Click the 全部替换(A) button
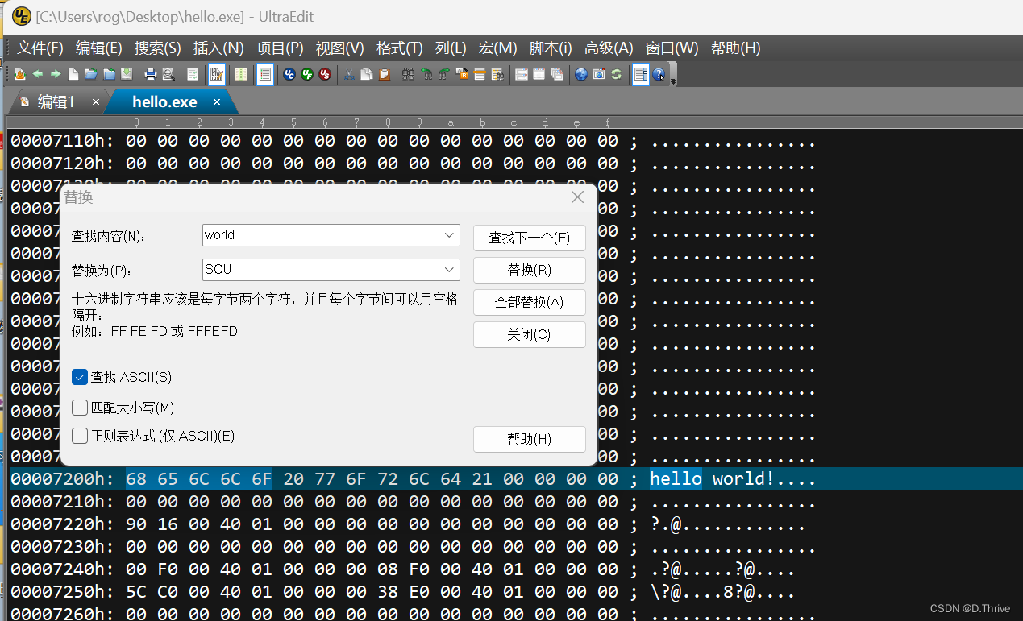Screen dimensions: 1023x621 point(529,302)
